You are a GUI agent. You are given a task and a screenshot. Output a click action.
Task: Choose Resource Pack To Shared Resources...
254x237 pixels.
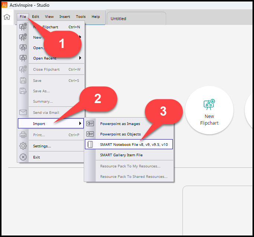(x=129, y=176)
